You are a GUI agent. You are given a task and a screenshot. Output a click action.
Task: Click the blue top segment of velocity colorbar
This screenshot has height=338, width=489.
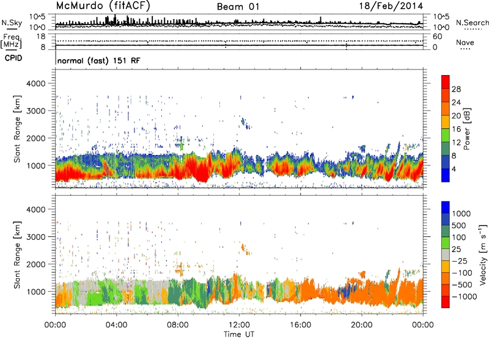point(446,207)
